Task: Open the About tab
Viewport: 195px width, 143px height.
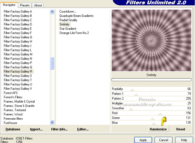Action: (x=38, y=5)
